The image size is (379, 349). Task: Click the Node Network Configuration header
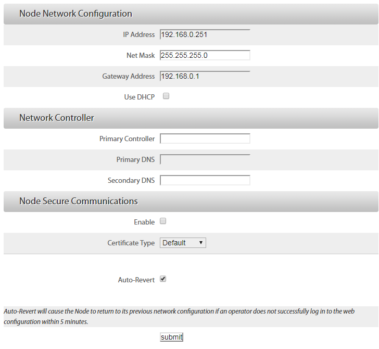tap(75, 14)
